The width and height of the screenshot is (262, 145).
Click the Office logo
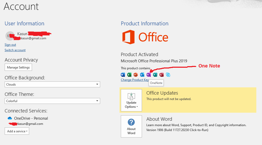[x=145, y=37]
